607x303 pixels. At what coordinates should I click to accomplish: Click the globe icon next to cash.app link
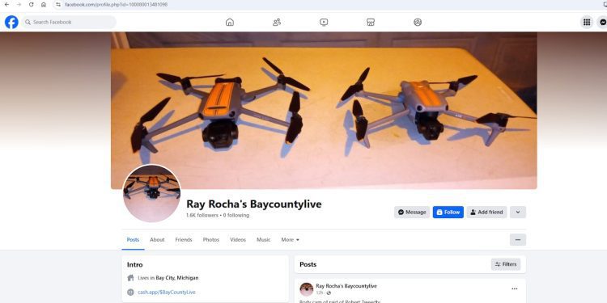pos(130,292)
